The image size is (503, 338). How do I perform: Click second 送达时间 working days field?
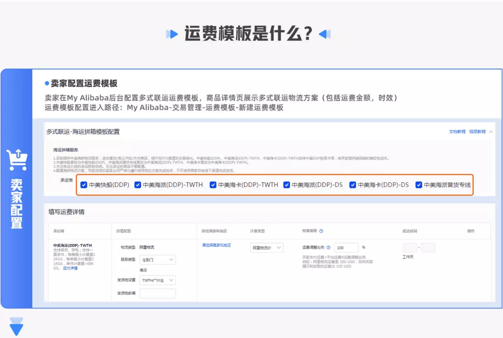[x=428, y=248]
